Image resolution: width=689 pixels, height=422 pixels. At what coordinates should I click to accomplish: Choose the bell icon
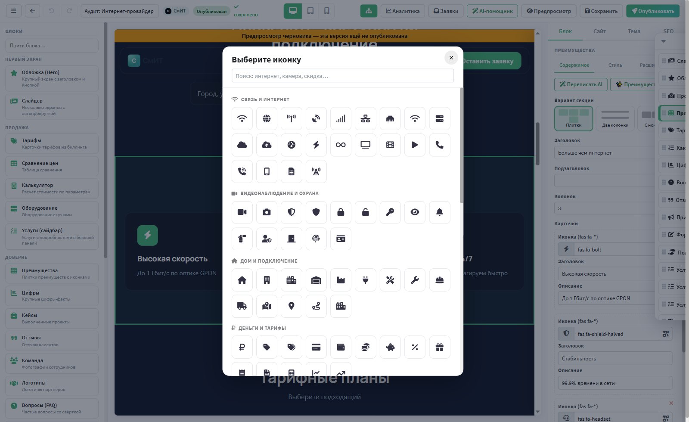(x=440, y=212)
